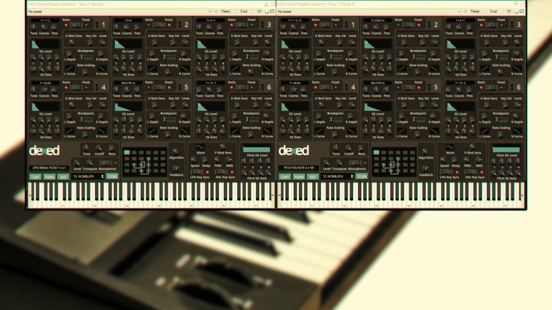Image resolution: width=552 pixels, height=310 pixels.
Task: Enable the bypass checkbox in the Dexed_R header
Action: pyautogui.click(x=522, y=11)
